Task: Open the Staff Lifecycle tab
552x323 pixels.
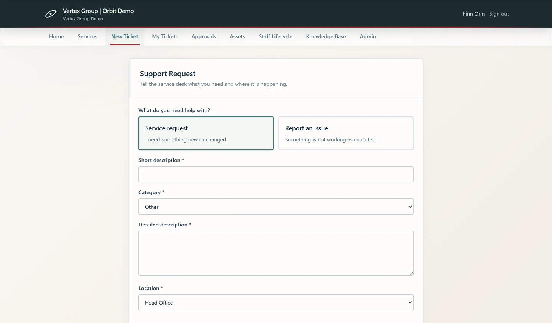Action: [x=275, y=36]
